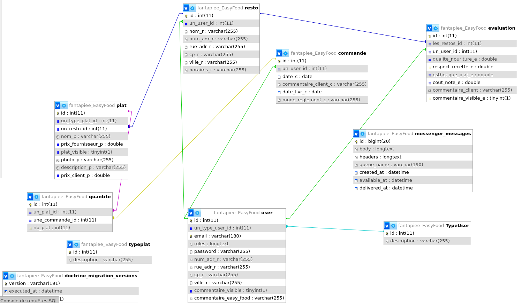Viewport: 529px width, 303px height.
Task: Click key icon beside version in doctrine_migration_versions
Action: pyautogui.click(x=6, y=284)
